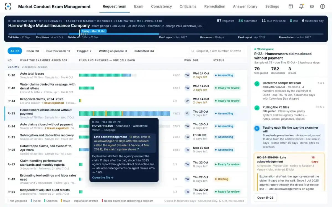This screenshot has height=207, width=332.
Task: Open the Answer library tab
Action: tap(245, 6)
